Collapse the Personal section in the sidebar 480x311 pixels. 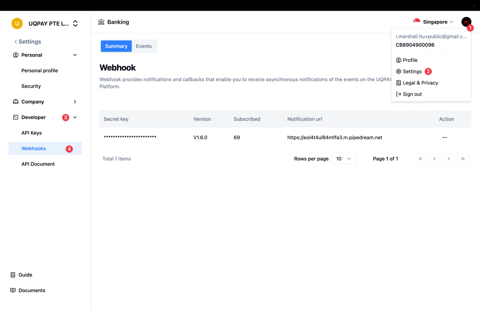click(75, 55)
